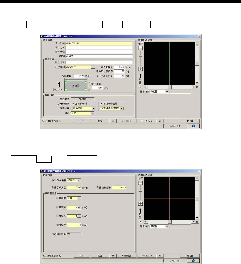The width and height of the screenshot is (241, 264).
Task: Click scroll-up arrow of lower preview pane
Action: (197, 179)
